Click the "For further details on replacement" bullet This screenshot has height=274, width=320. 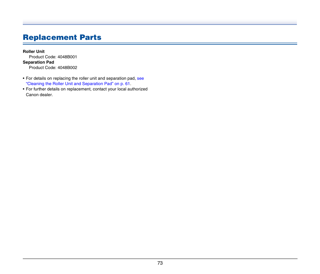point(85,89)
